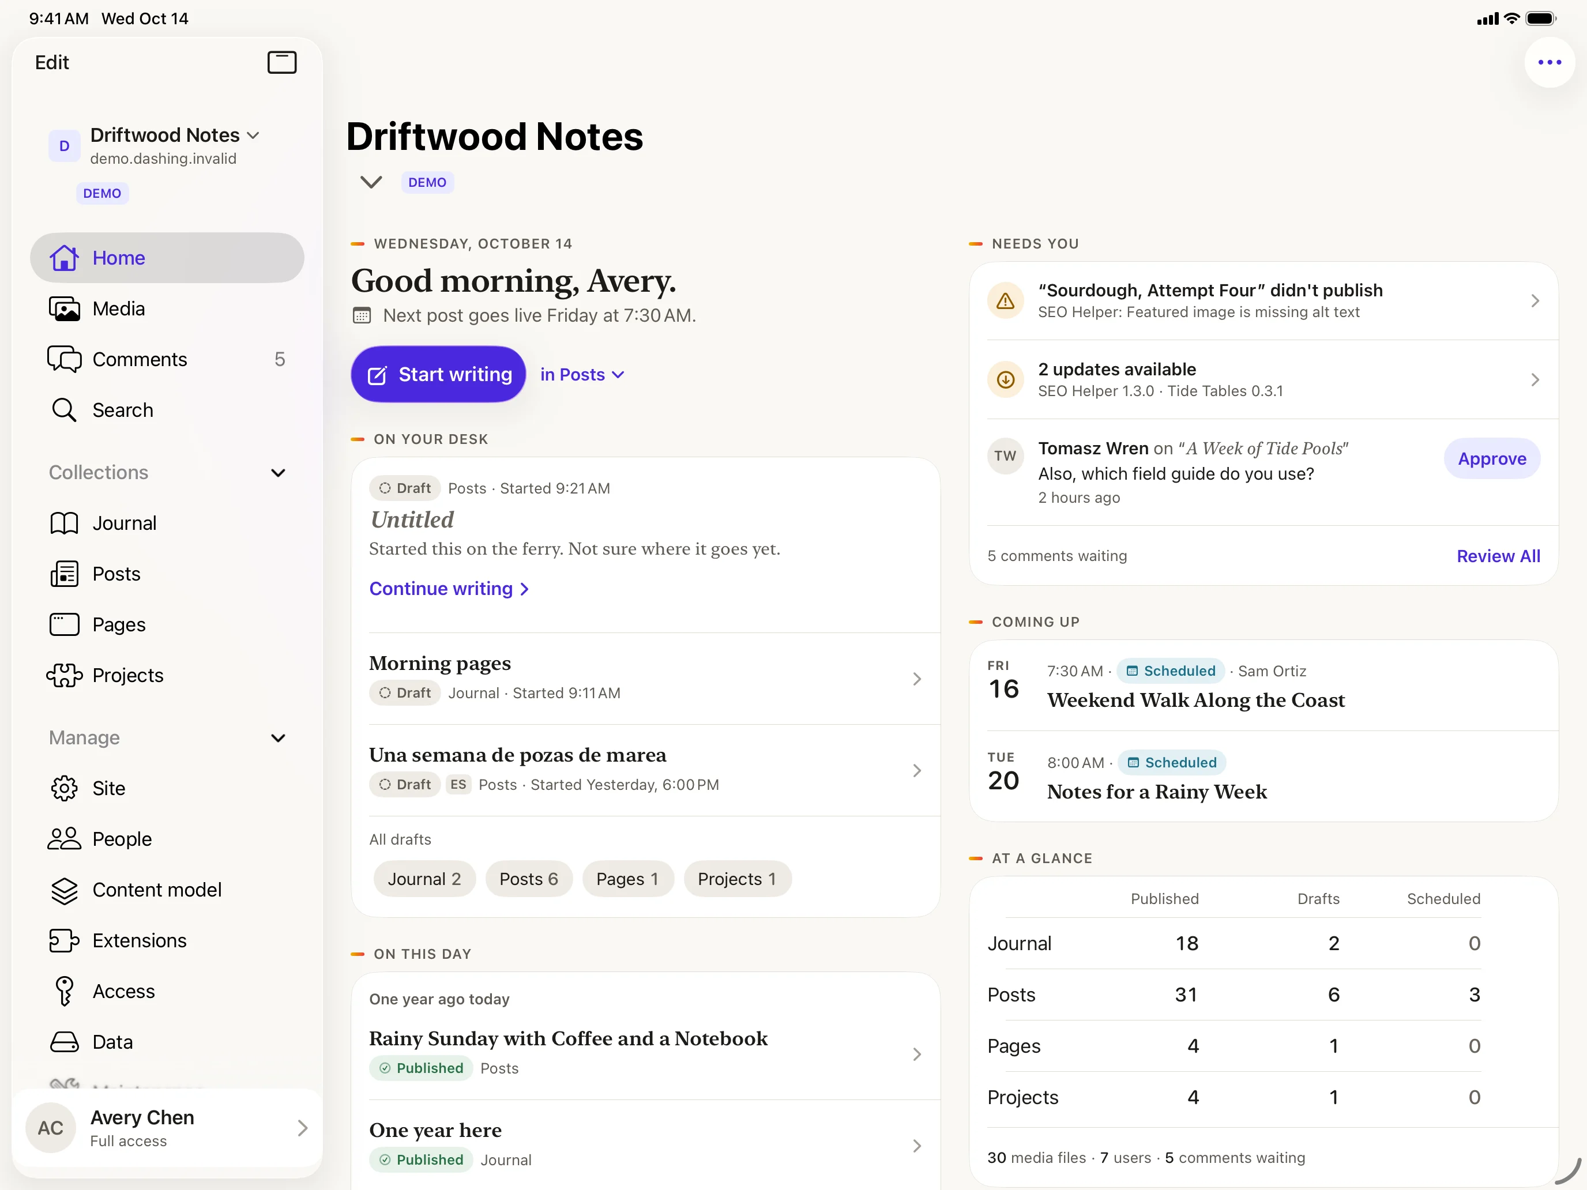Click the download icon for updates available
The width and height of the screenshot is (1587, 1190).
[1006, 379]
